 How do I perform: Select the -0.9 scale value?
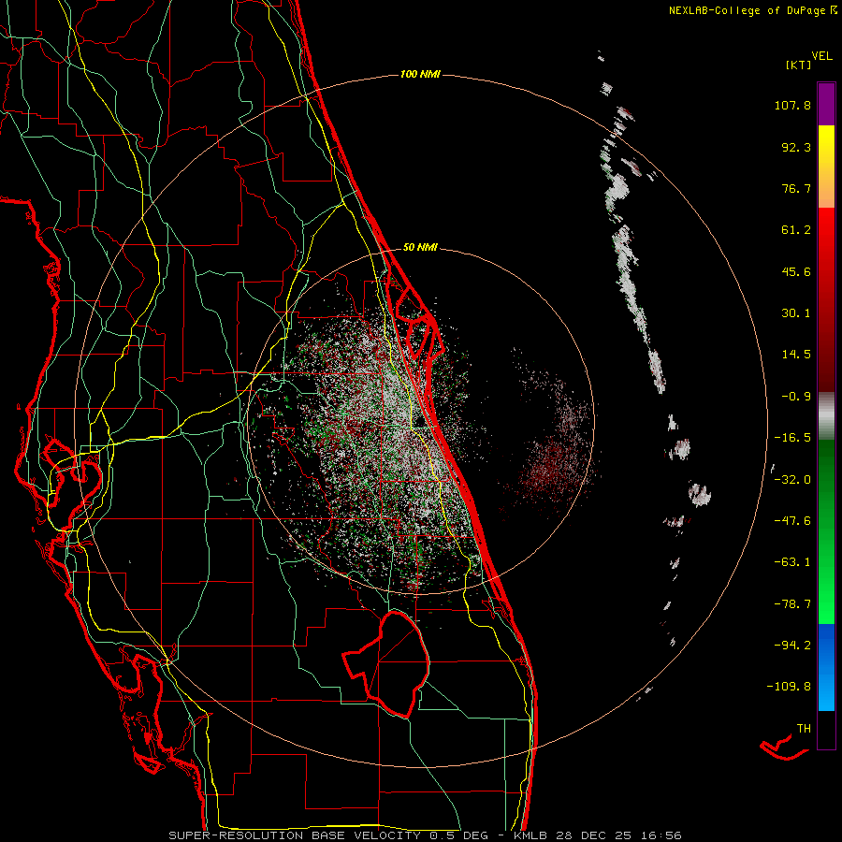tap(796, 397)
